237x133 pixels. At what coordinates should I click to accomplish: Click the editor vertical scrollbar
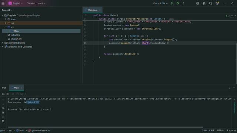click(236, 64)
